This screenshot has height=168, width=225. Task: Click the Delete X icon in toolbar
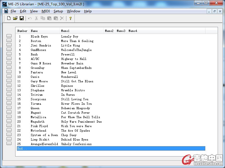click(62, 18)
